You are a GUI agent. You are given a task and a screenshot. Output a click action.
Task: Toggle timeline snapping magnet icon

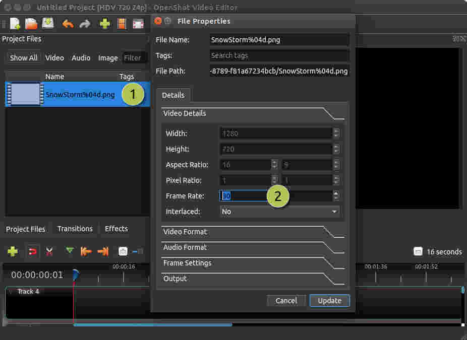32,251
